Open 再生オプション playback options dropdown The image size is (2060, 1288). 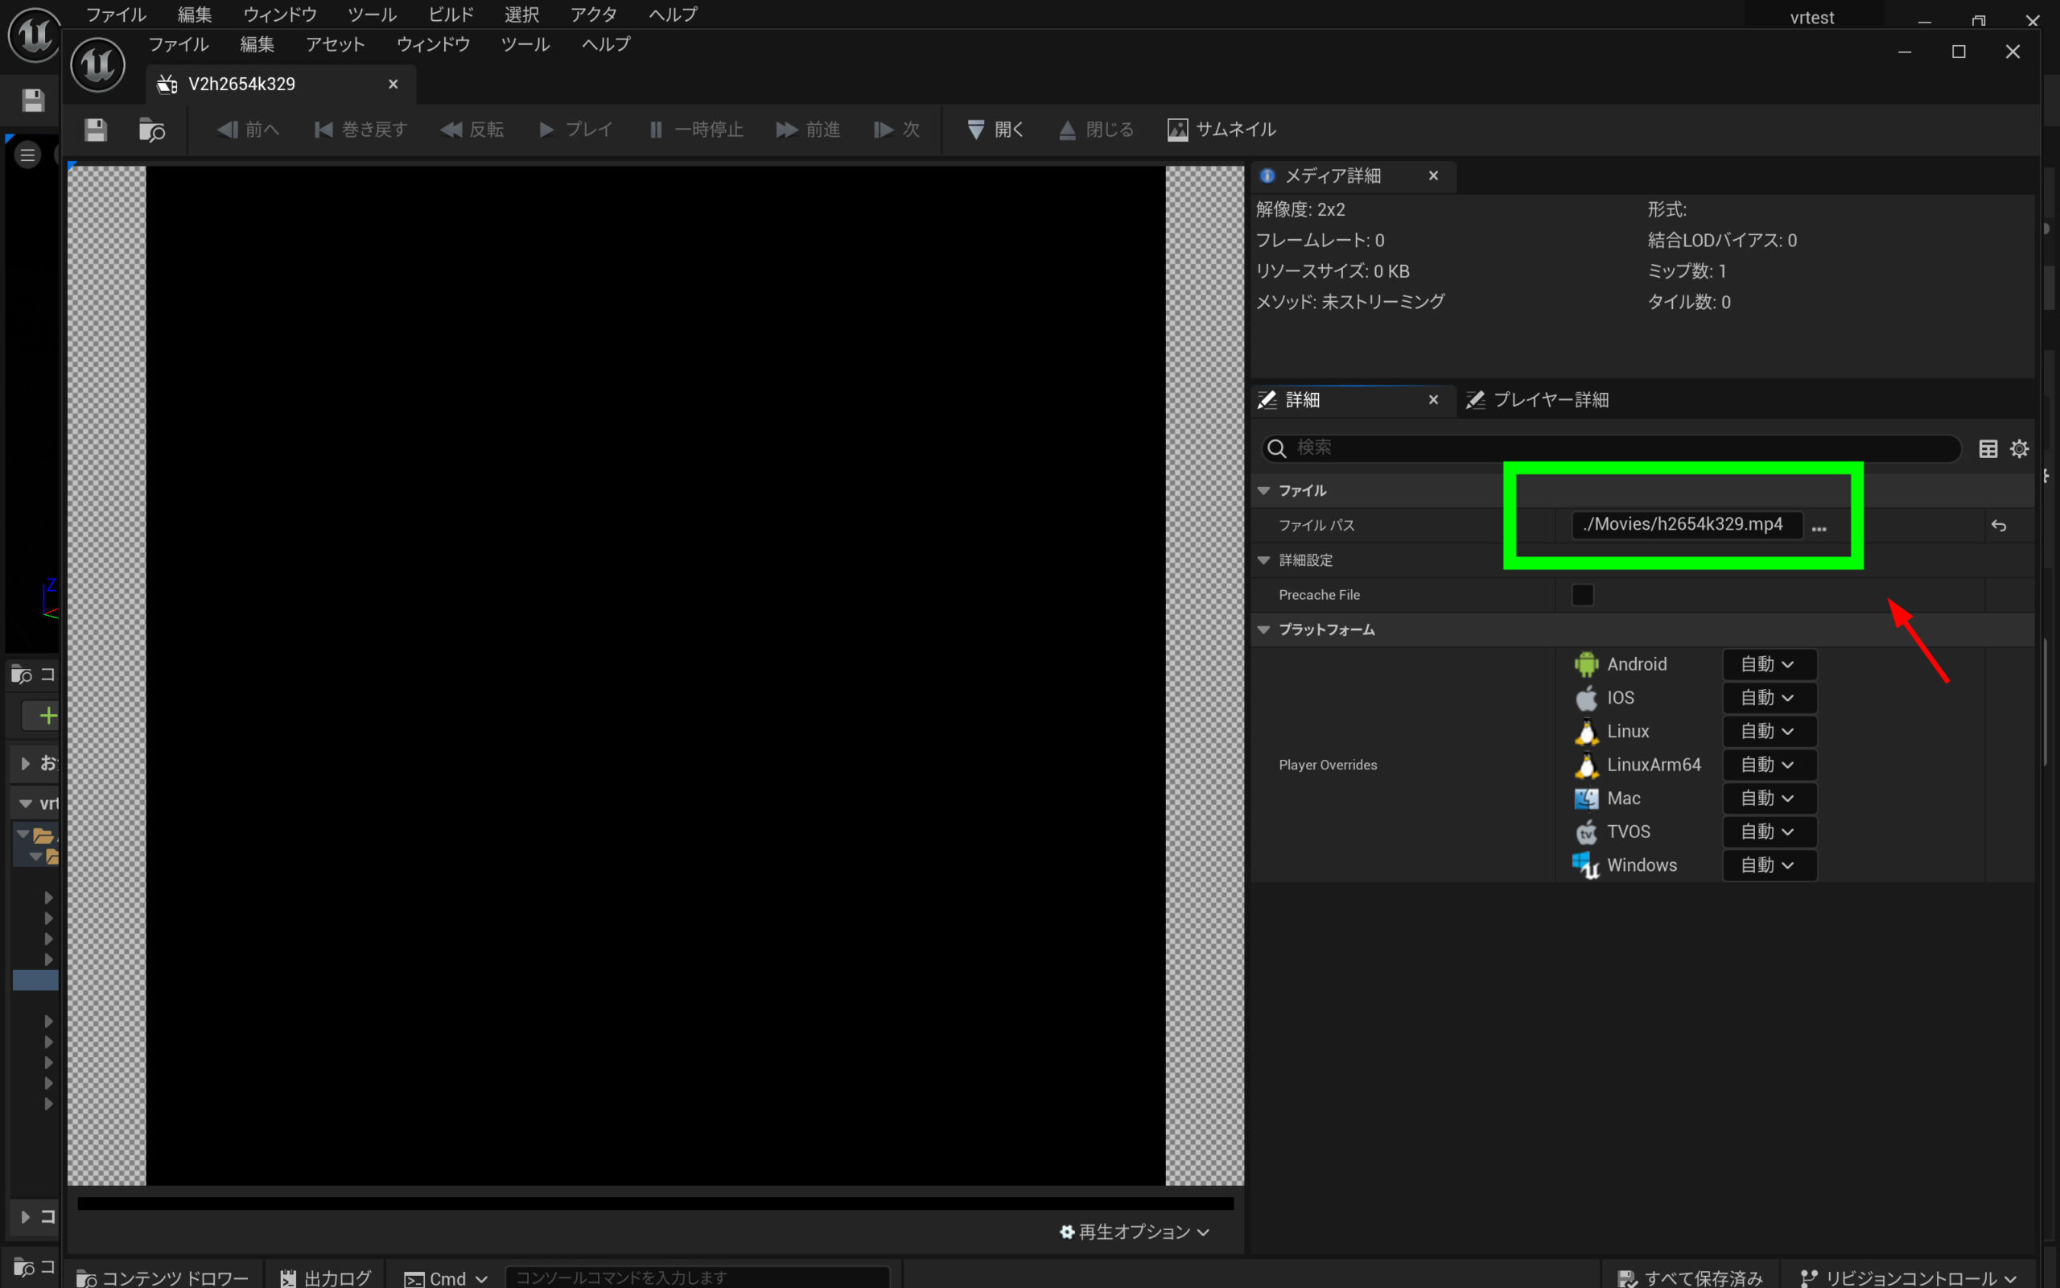tap(1135, 1232)
